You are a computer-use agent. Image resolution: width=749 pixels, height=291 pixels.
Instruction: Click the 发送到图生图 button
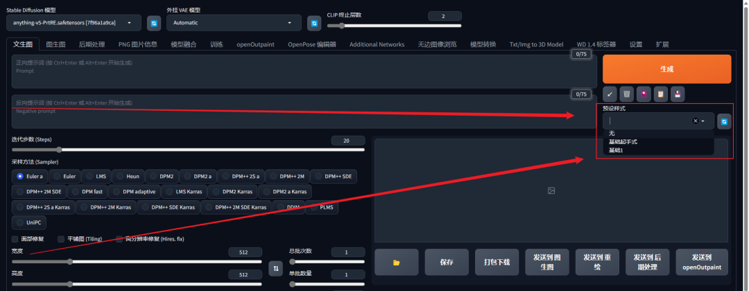click(x=547, y=263)
